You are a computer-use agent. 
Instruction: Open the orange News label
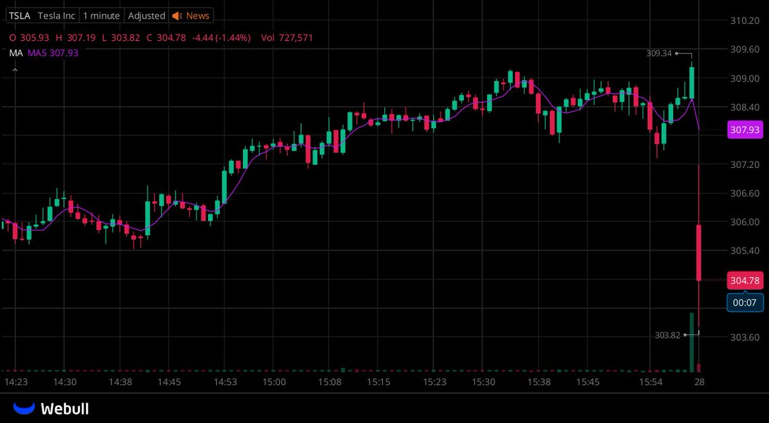pyautogui.click(x=197, y=15)
